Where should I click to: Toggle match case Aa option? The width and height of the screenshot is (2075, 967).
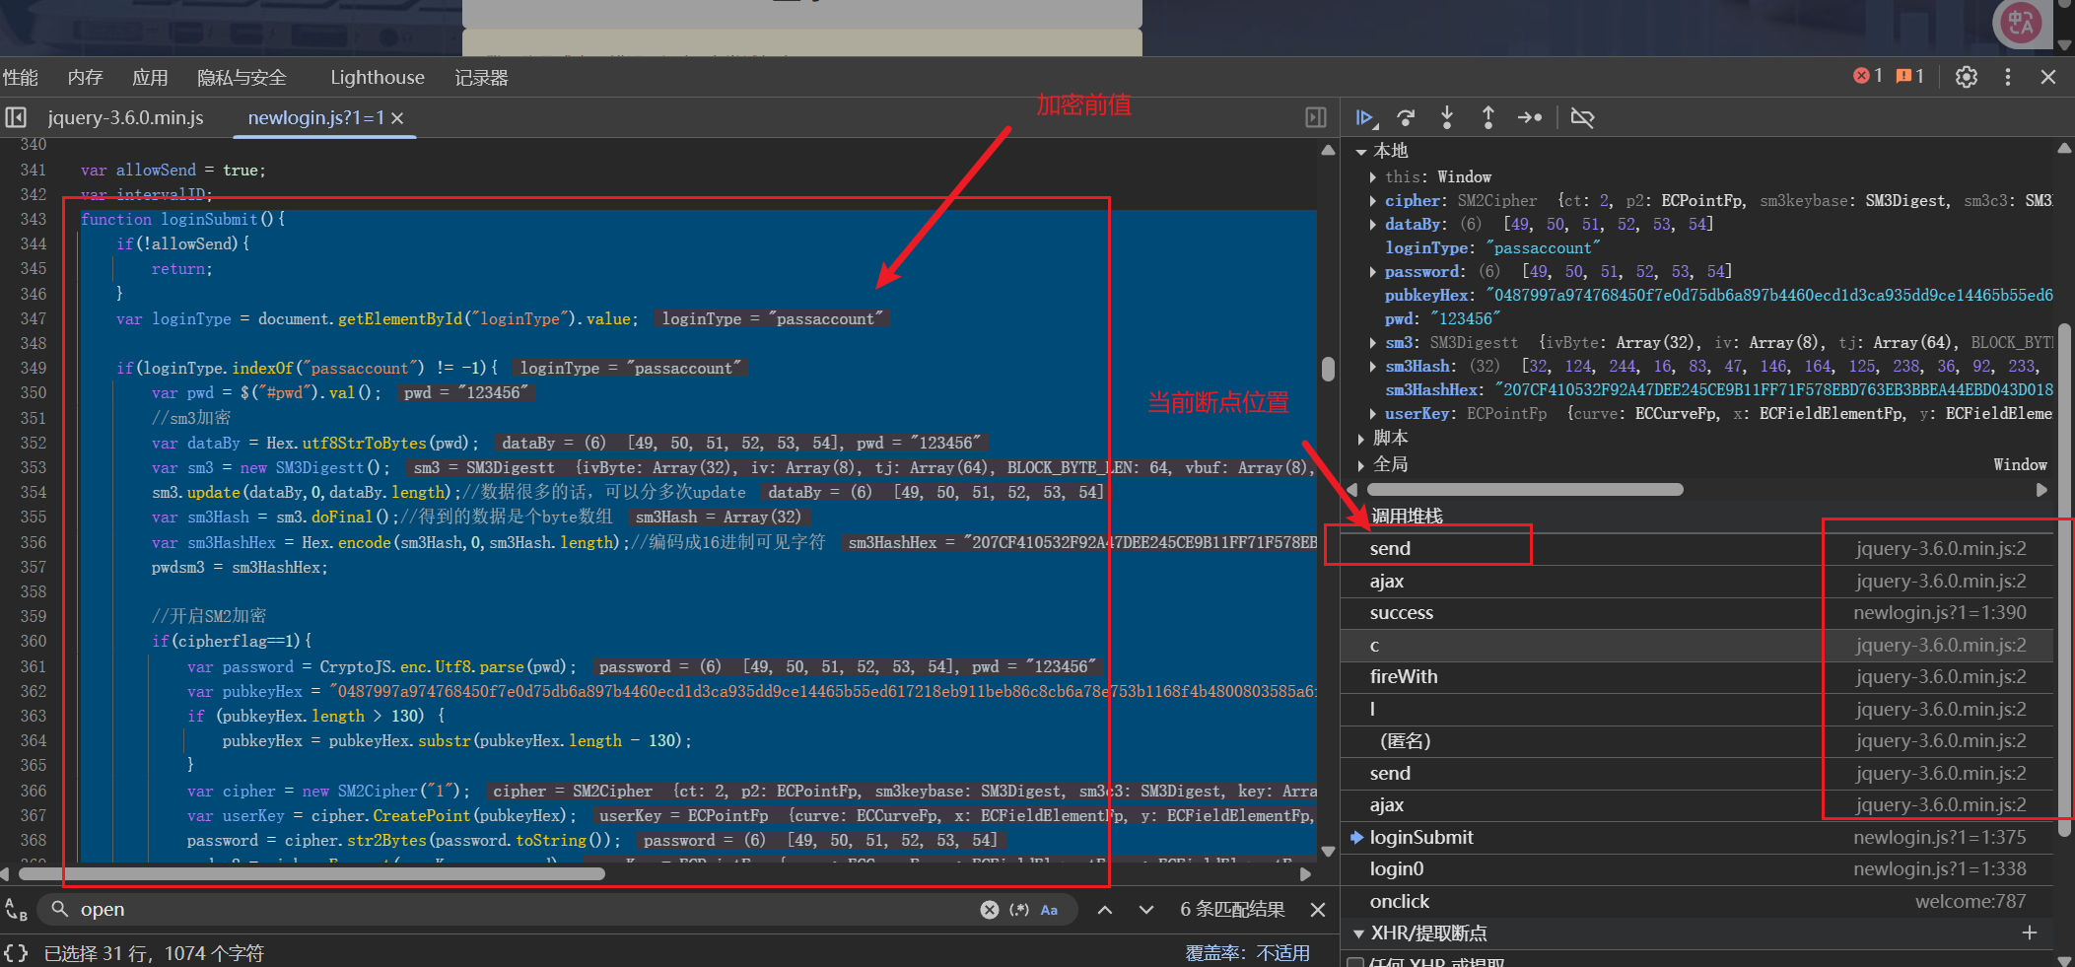pyautogui.click(x=1049, y=910)
